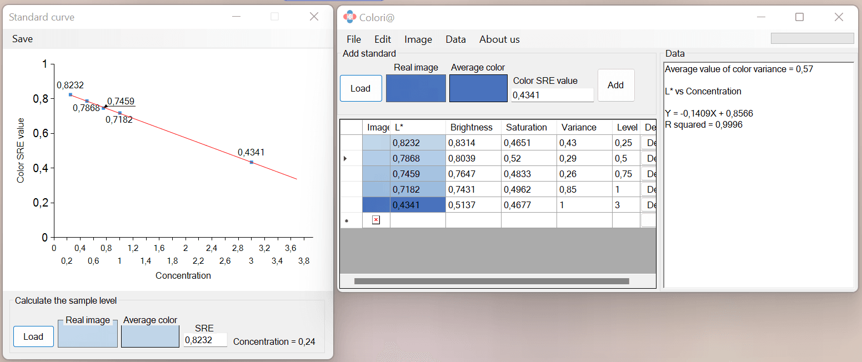Click the Real image thumbnail in Add standard
Viewport: 862px width, 362px height.
click(x=415, y=88)
